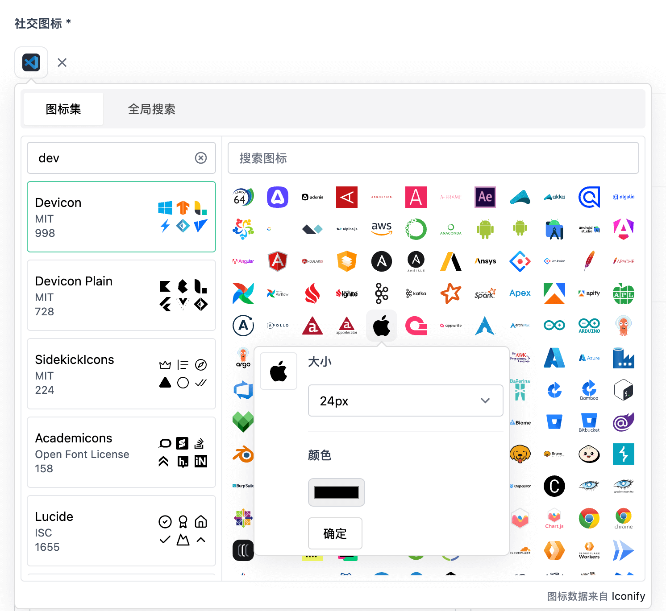Clear the 'dev' icon set filter
Viewport: 666px width, 611px height.
tap(201, 158)
